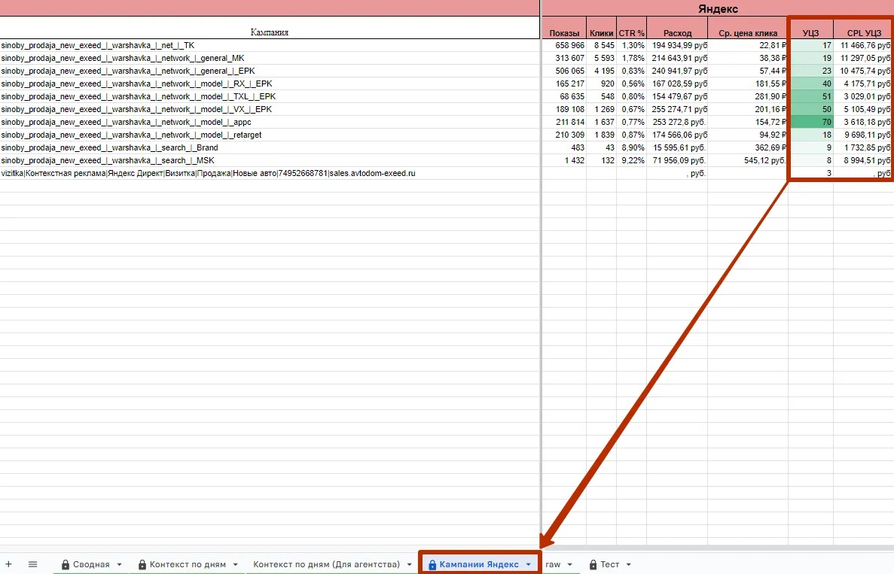Click the lock icon on Сводная tab
Screen dimensions: 894x574
(66, 564)
